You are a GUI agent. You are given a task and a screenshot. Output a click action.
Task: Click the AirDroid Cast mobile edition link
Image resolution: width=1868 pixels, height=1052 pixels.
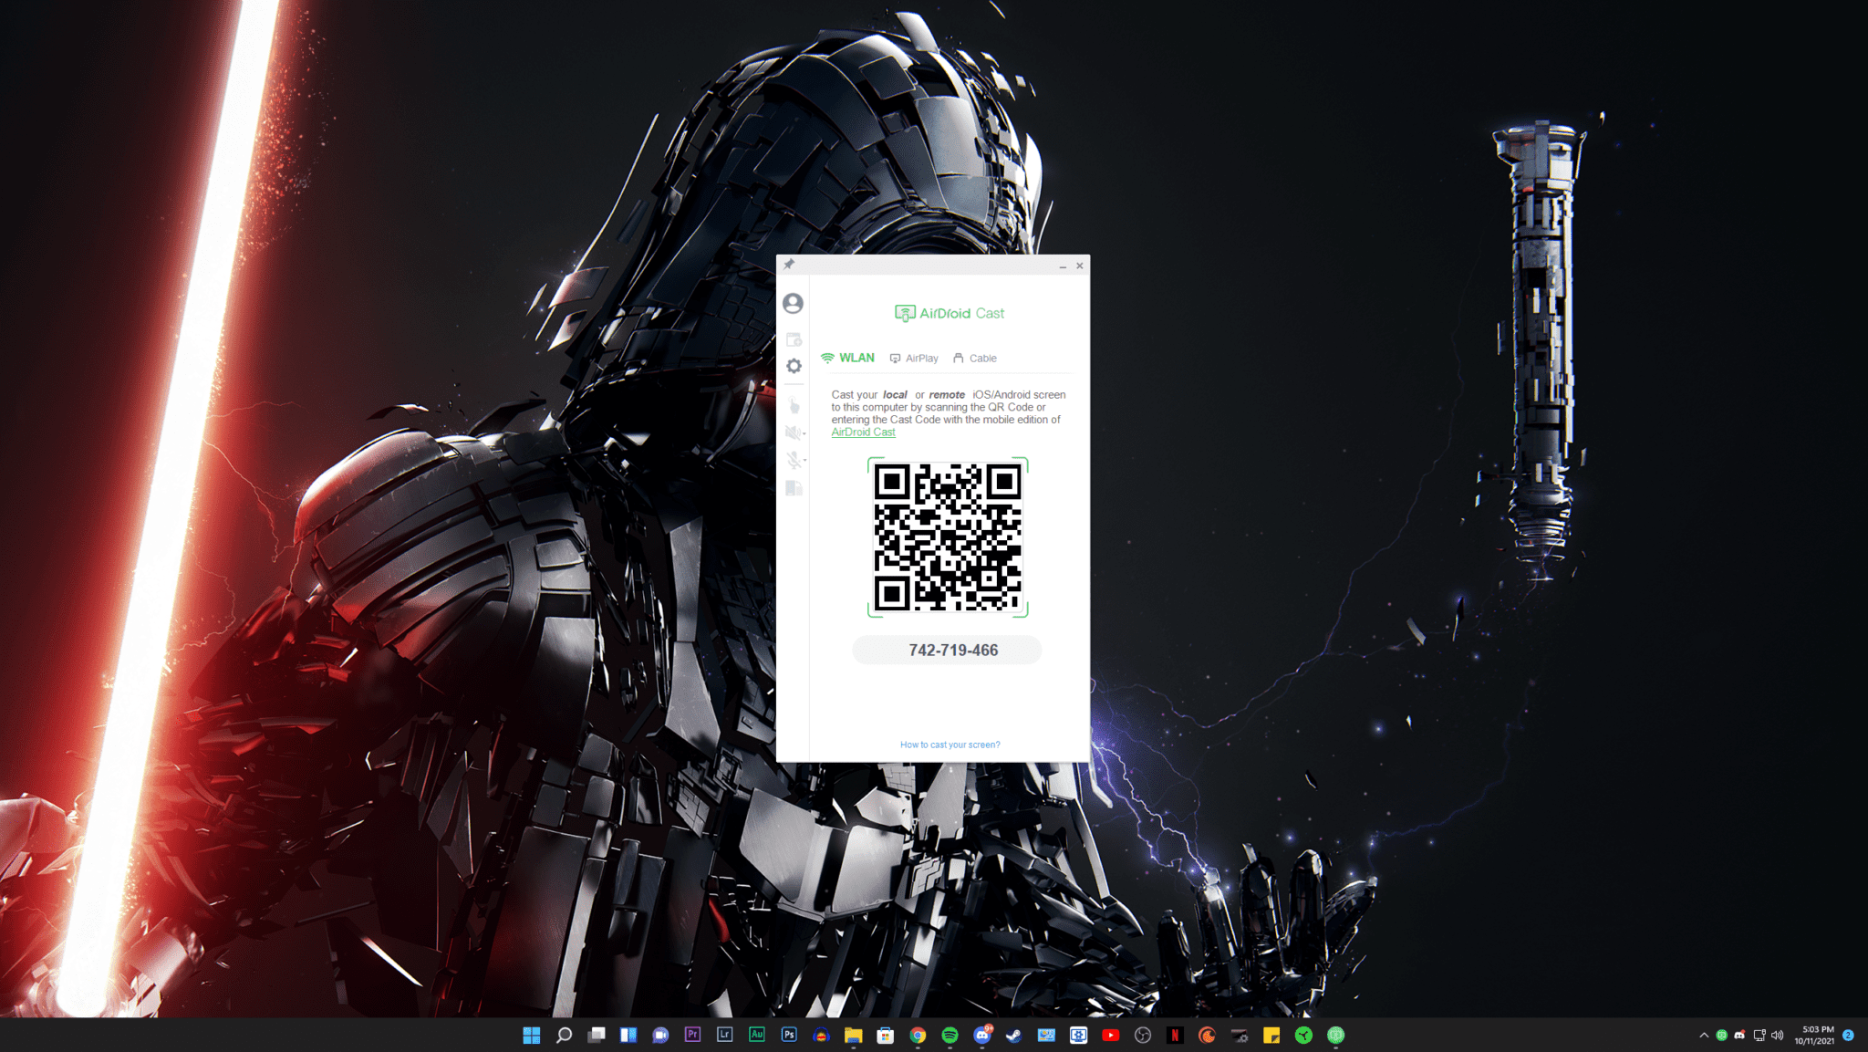pos(863,432)
